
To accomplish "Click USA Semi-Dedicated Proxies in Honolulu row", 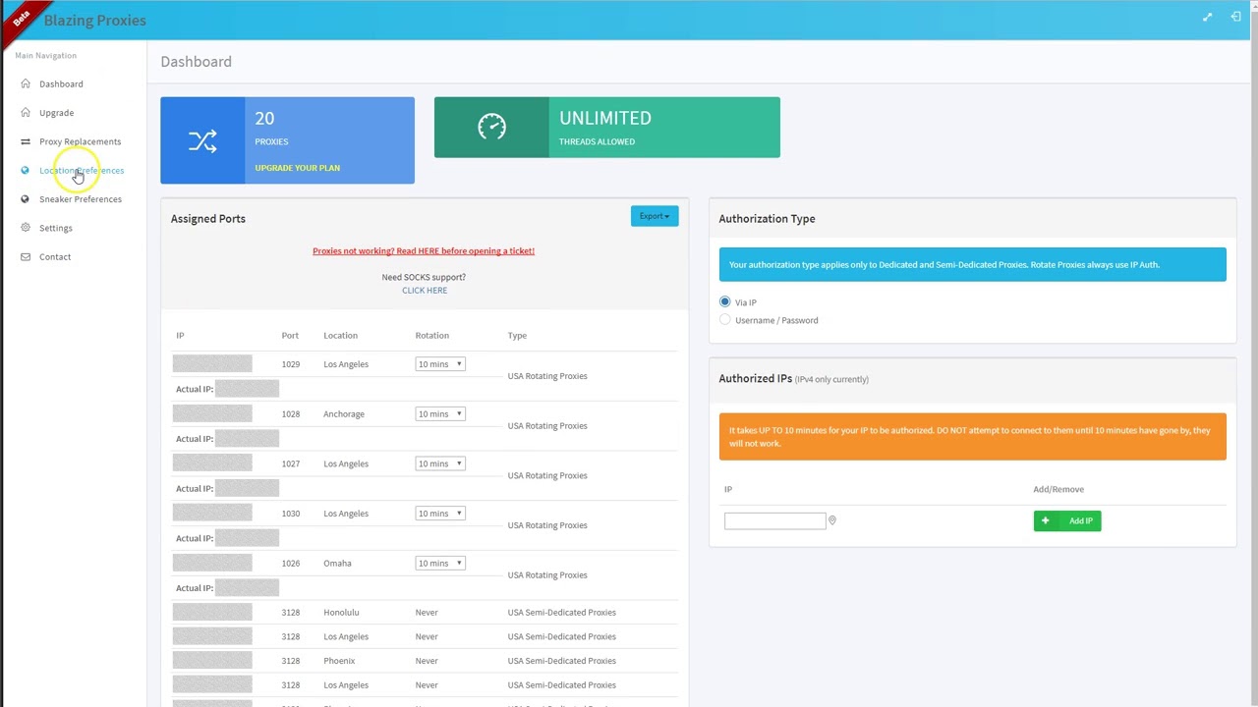I will tap(562, 612).
